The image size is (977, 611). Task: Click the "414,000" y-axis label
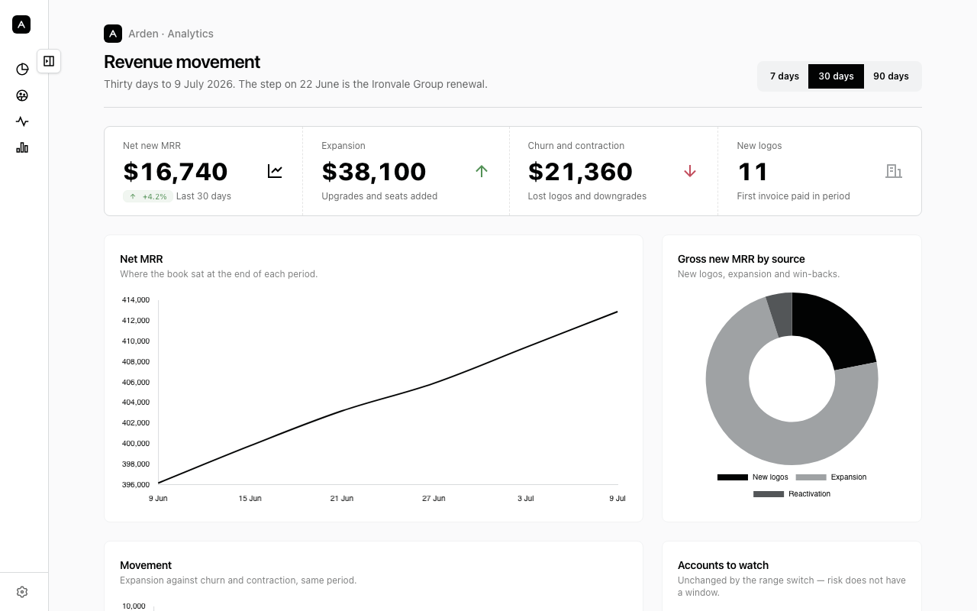[136, 300]
